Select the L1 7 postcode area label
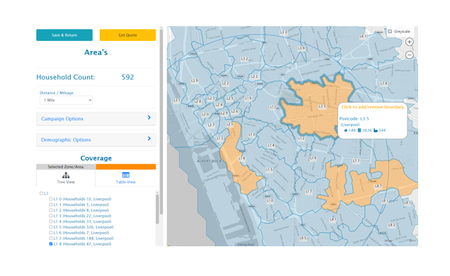The height and width of the screenshot is (276, 450). click(x=308, y=191)
